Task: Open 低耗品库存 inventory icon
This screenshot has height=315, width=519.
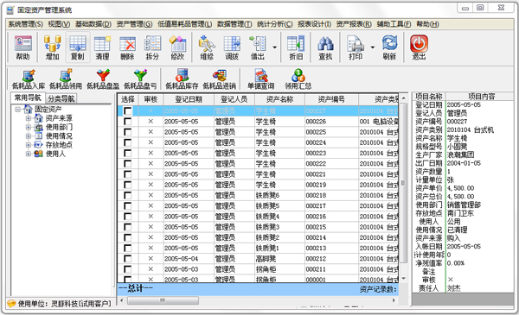Action: pos(182,79)
